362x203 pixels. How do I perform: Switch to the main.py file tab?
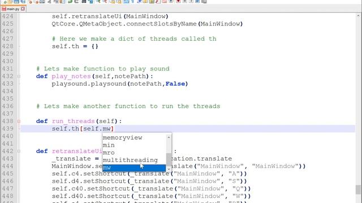click(13, 9)
